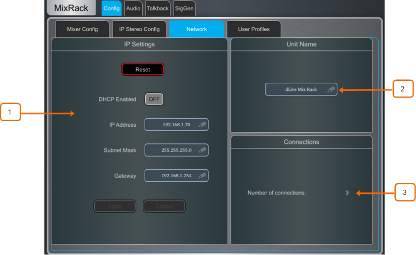Click the 192.168.1.254 gateway text
This screenshot has width=416, height=255.
pos(176,176)
